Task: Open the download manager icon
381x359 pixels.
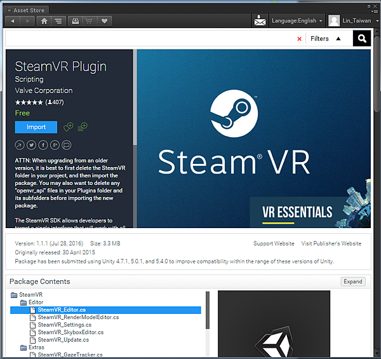Action: pyautogui.click(x=76, y=21)
